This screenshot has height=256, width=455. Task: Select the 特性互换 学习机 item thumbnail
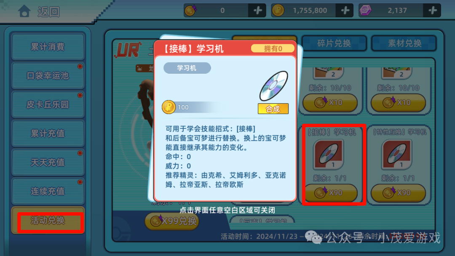[x=397, y=155]
